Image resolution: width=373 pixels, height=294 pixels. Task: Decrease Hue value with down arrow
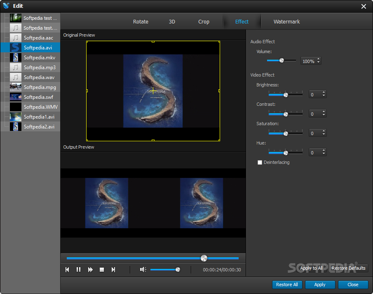point(324,154)
